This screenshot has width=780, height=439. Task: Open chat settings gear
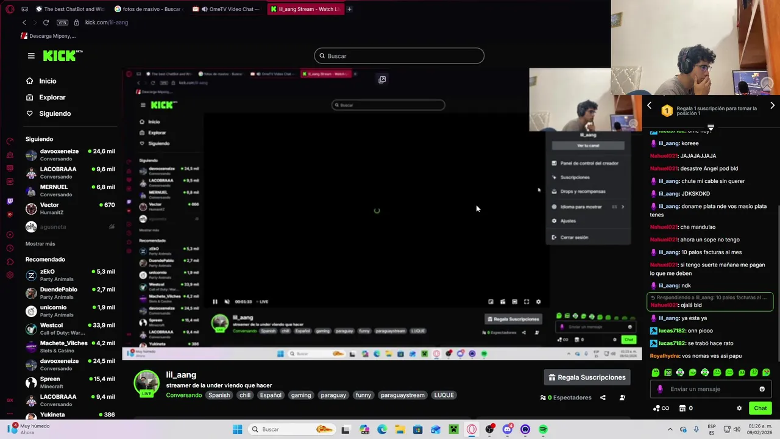739,409
